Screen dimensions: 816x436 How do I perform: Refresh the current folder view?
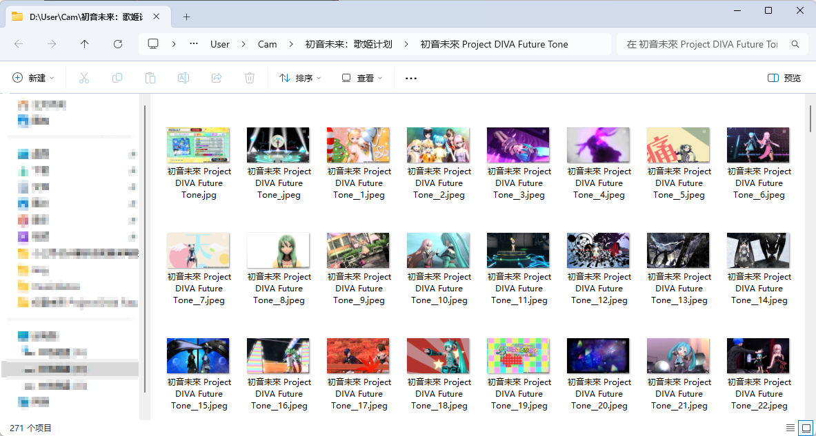tap(118, 44)
